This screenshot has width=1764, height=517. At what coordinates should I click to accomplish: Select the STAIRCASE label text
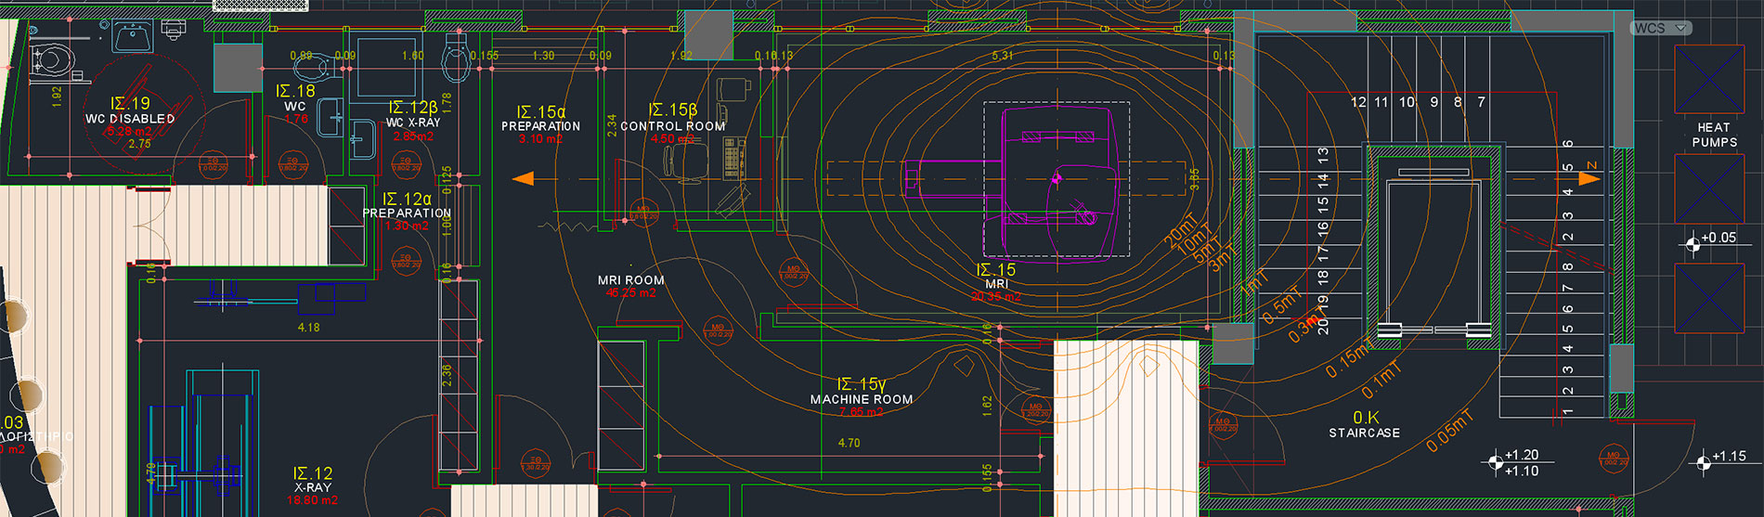point(1364,433)
